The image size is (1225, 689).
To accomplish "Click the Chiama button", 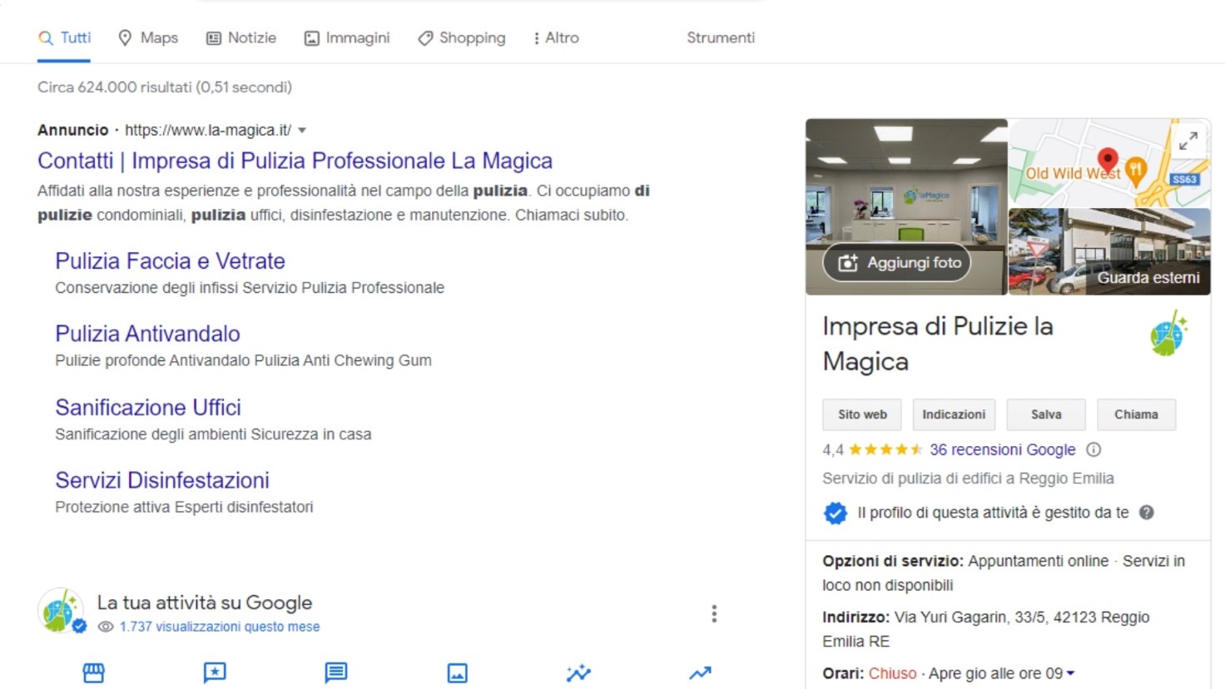I will coord(1136,414).
